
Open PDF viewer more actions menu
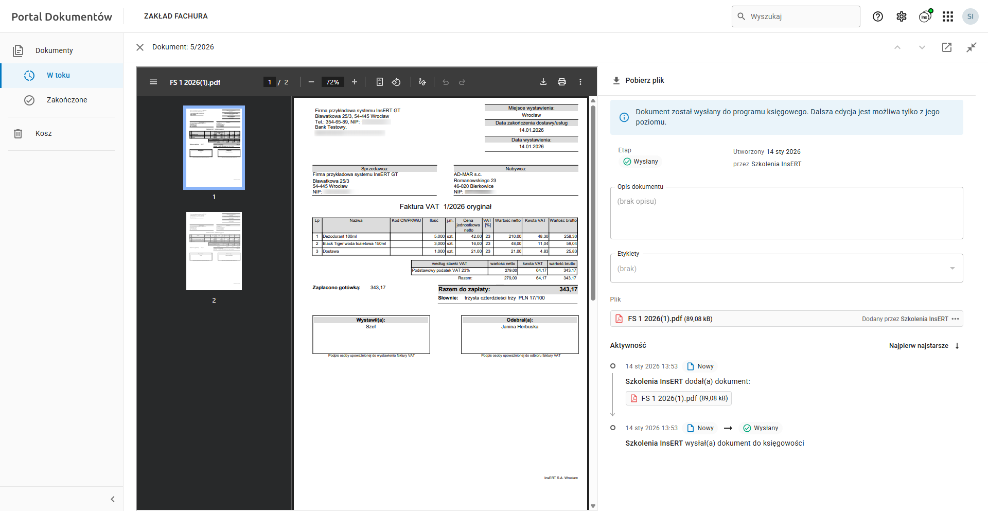point(580,82)
